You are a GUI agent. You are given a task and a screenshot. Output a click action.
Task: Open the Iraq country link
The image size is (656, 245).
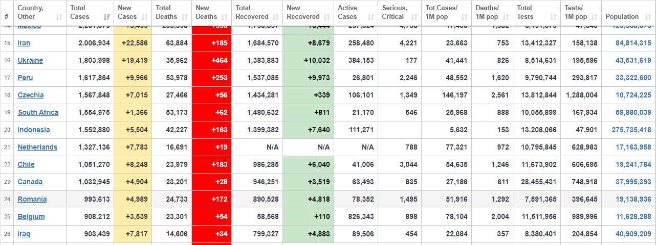click(24, 234)
